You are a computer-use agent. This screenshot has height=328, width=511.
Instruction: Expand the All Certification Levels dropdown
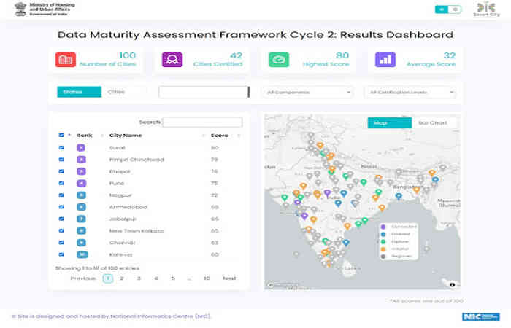click(410, 92)
